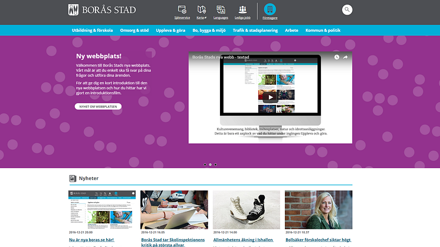
Task: Open link Borås Stad tar Skolinspektionens kritik
Action: (173, 242)
